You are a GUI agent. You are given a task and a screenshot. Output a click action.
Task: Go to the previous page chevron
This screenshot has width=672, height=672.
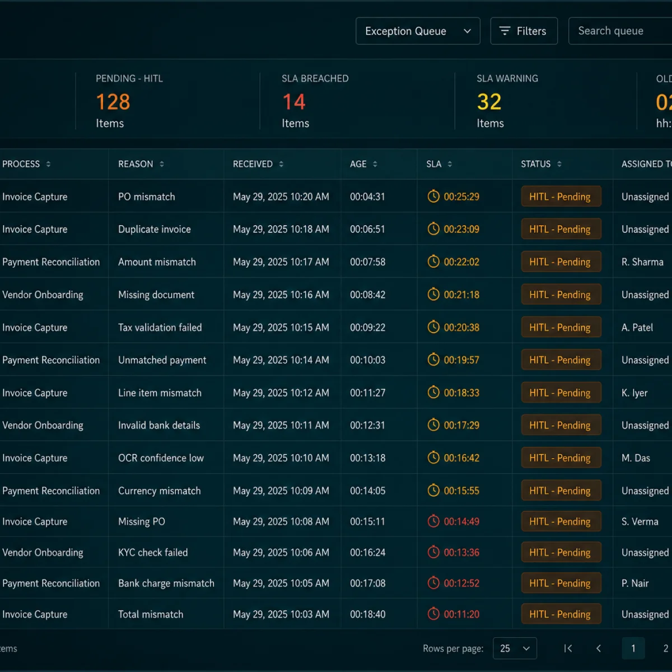[599, 648]
